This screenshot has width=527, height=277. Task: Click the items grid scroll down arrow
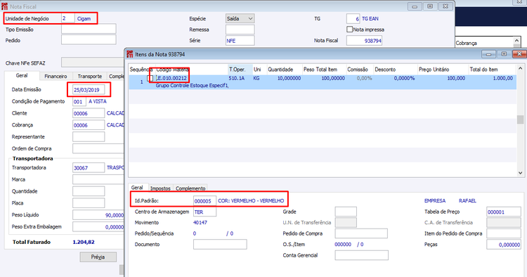520,173
